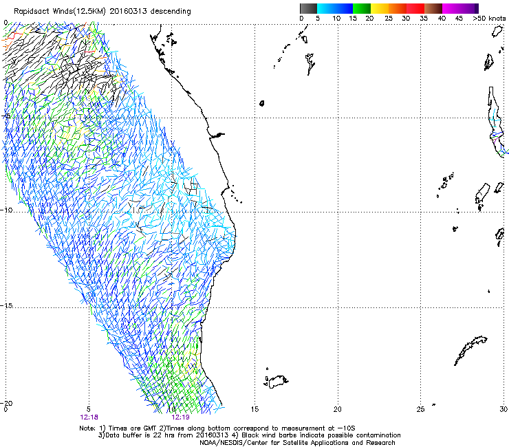Select the '20160313' date in the title
Viewport: 509px width, 447px height.
click(129, 12)
